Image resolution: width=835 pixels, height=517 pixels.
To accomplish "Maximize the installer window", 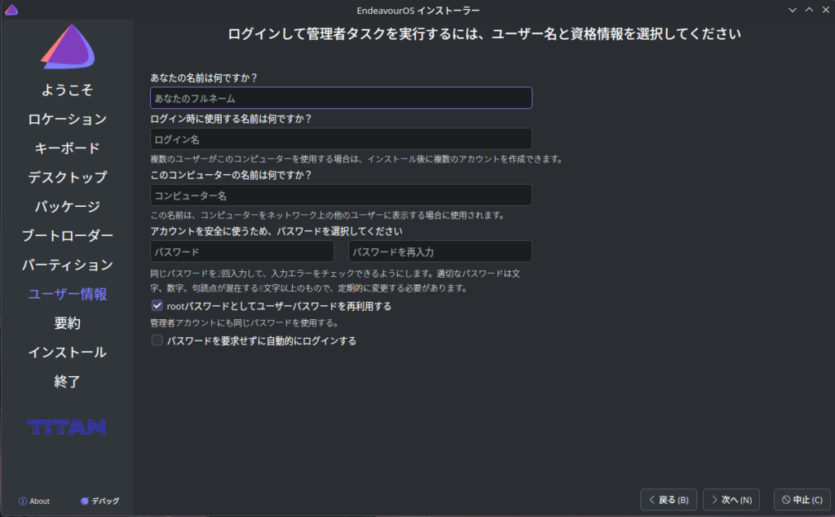I will [809, 10].
